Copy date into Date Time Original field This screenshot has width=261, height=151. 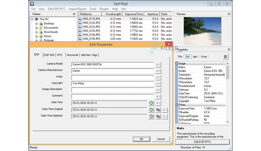158,110
